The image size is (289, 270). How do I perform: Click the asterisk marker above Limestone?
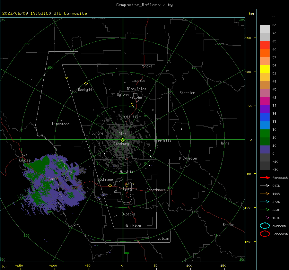[61, 121]
